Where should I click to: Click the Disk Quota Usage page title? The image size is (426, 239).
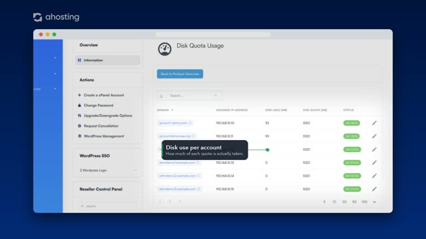(200, 46)
